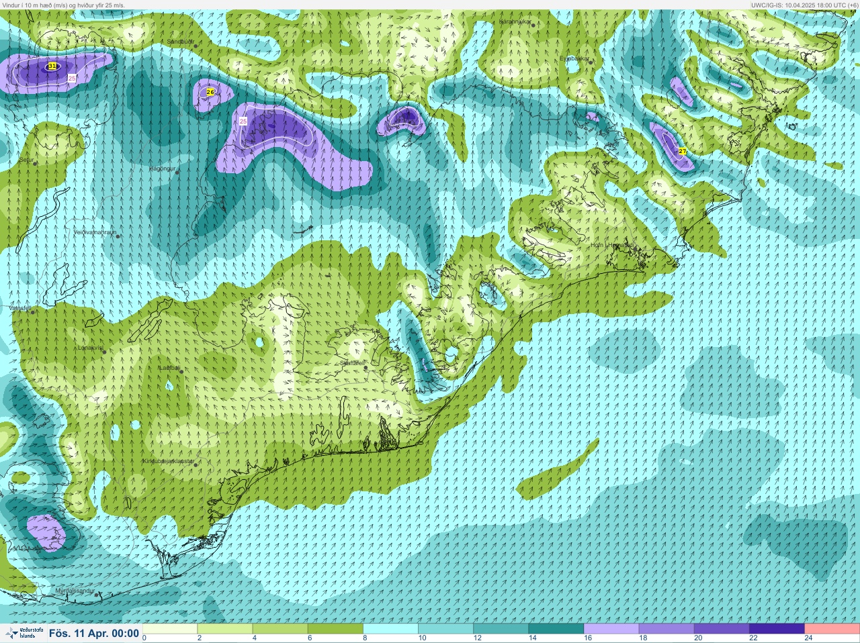The width and height of the screenshot is (860, 643).
Task: Pick the 10–12 m/s aqua legend swatch
Action: pos(445,629)
